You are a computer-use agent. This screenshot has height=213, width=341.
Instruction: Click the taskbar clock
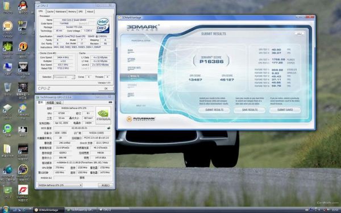click(335, 210)
